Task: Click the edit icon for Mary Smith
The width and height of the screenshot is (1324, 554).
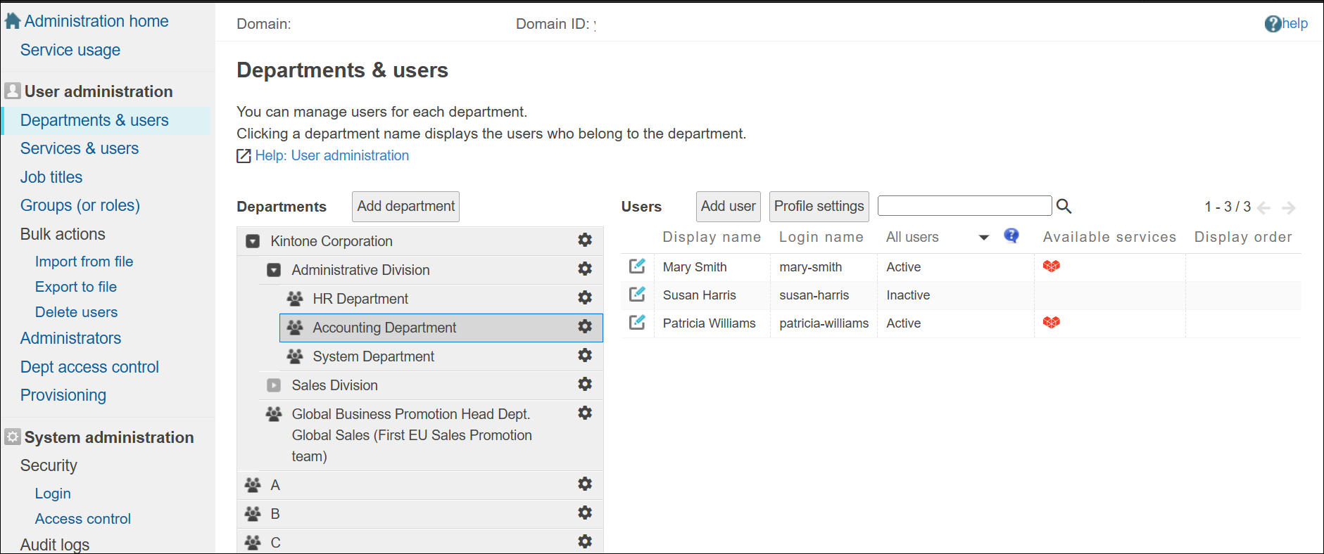Action: 637,266
